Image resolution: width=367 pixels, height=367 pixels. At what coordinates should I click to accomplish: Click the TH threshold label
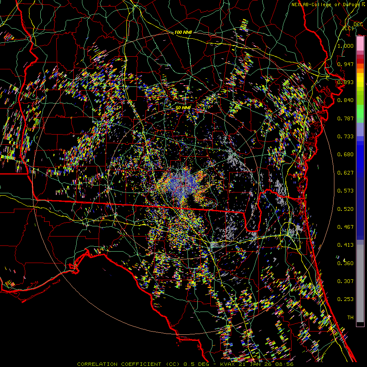[350, 317]
